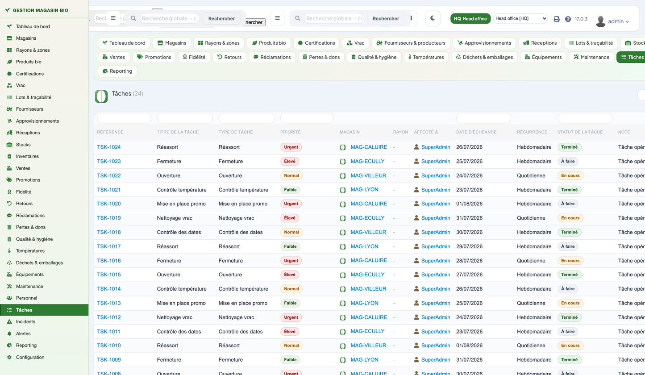Open SuperAdmin user in the TSK-1022 row
The height and width of the screenshot is (375, 645).
(x=436, y=175)
